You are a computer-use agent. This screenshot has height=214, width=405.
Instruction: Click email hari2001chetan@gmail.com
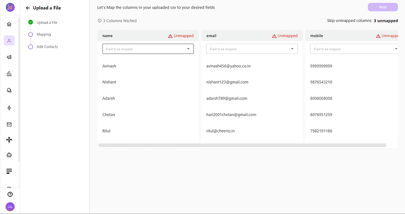231,115
